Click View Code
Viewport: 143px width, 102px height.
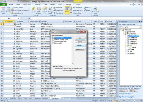pos(58,10)
